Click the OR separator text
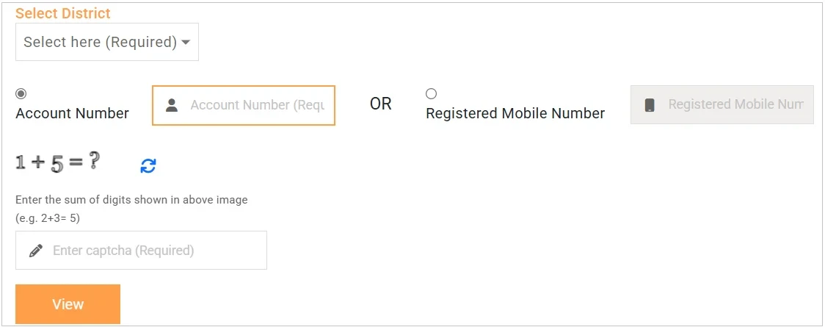The width and height of the screenshot is (825, 327). [380, 104]
